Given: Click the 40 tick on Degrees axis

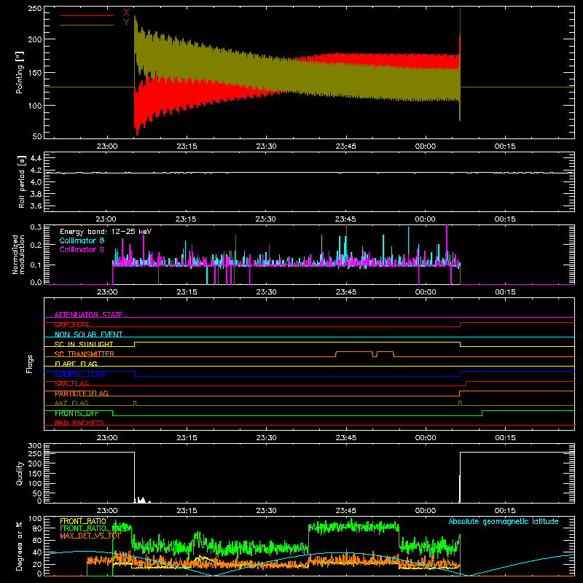Looking at the screenshot, I should pos(37,552).
